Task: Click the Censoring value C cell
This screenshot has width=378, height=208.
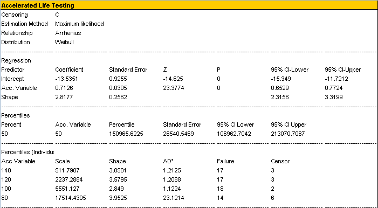Action: [x=57, y=15]
